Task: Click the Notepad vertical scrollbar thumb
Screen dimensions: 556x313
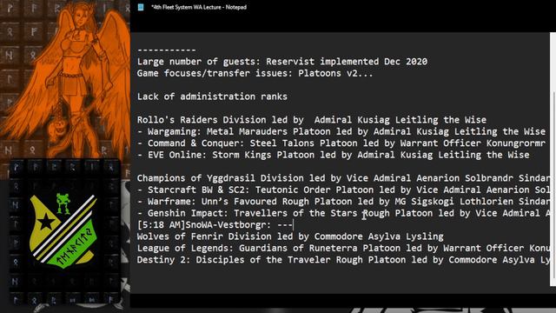Action: pos(554,184)
